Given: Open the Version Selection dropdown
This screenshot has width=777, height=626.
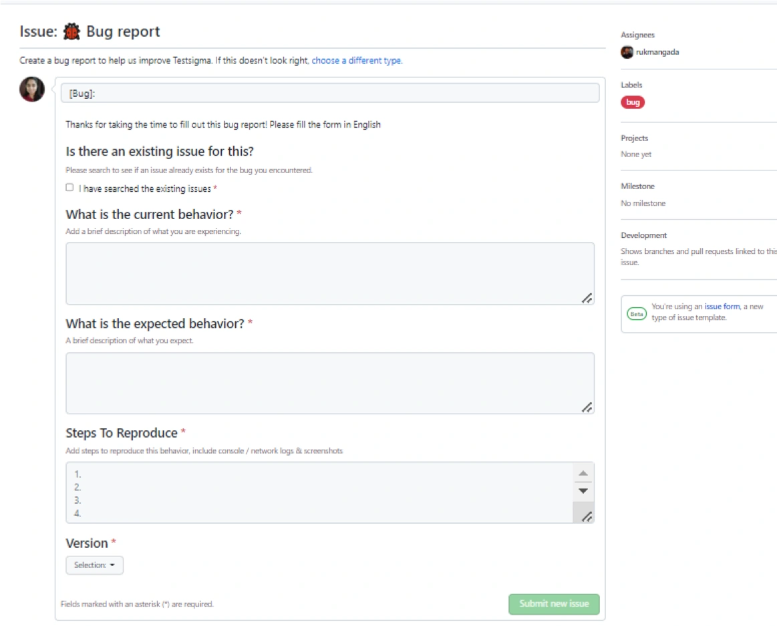Looking at the screenshot, I should [94, 565].
